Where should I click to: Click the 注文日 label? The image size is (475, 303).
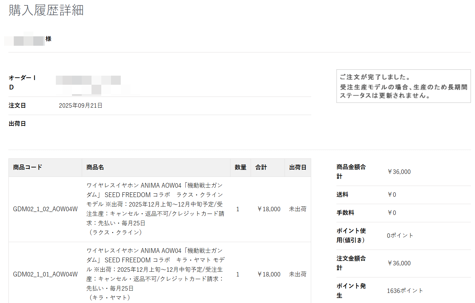pyautogui.click(x=17, y=106)
